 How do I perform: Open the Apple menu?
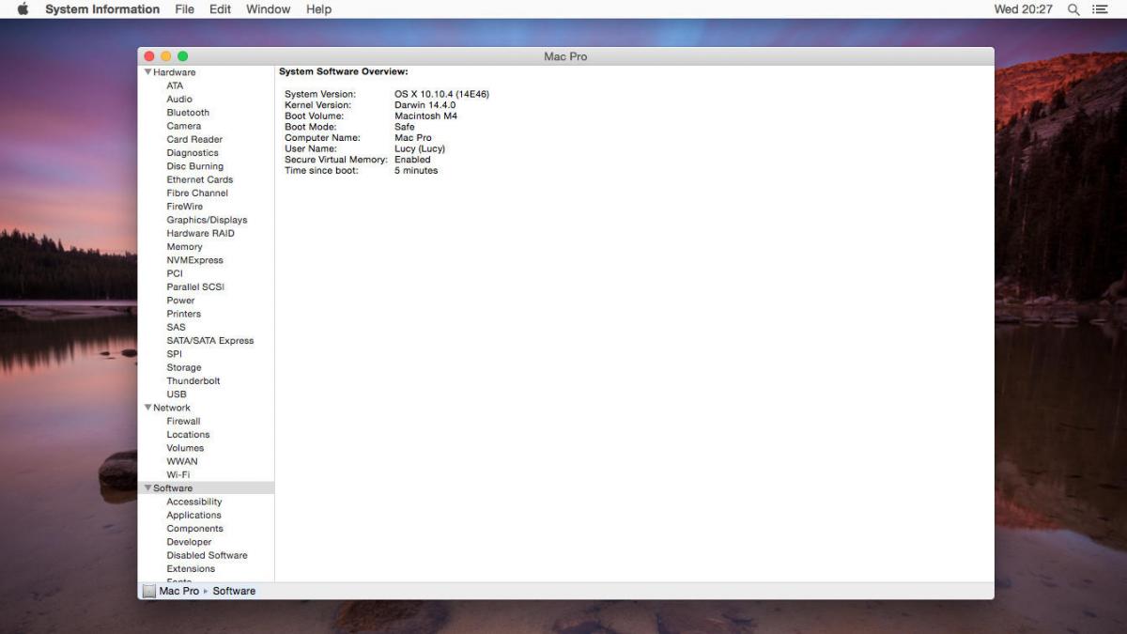pyautogui.click(x=23, y=9)
